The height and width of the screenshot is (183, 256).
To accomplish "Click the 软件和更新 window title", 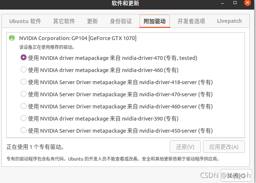I will click(125, 3).
